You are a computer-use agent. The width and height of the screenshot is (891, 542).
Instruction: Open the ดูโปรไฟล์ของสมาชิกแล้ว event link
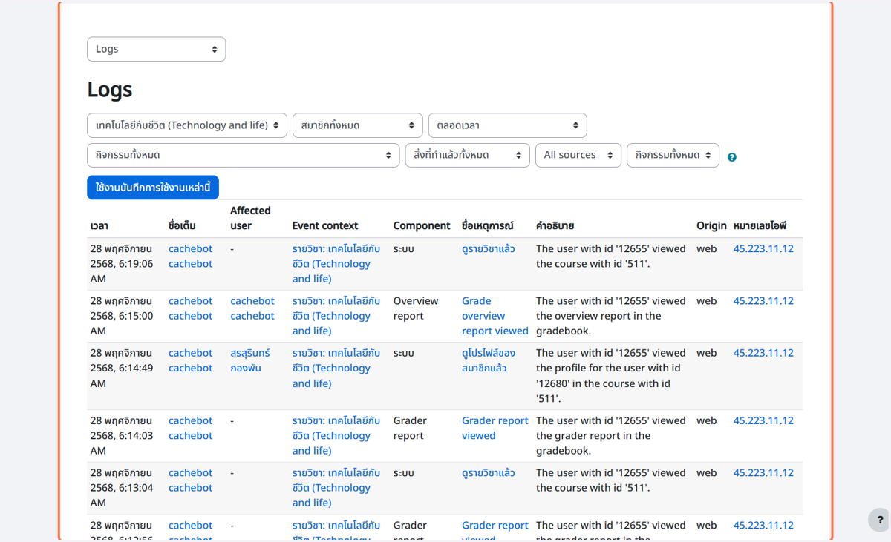coord(489,360)
